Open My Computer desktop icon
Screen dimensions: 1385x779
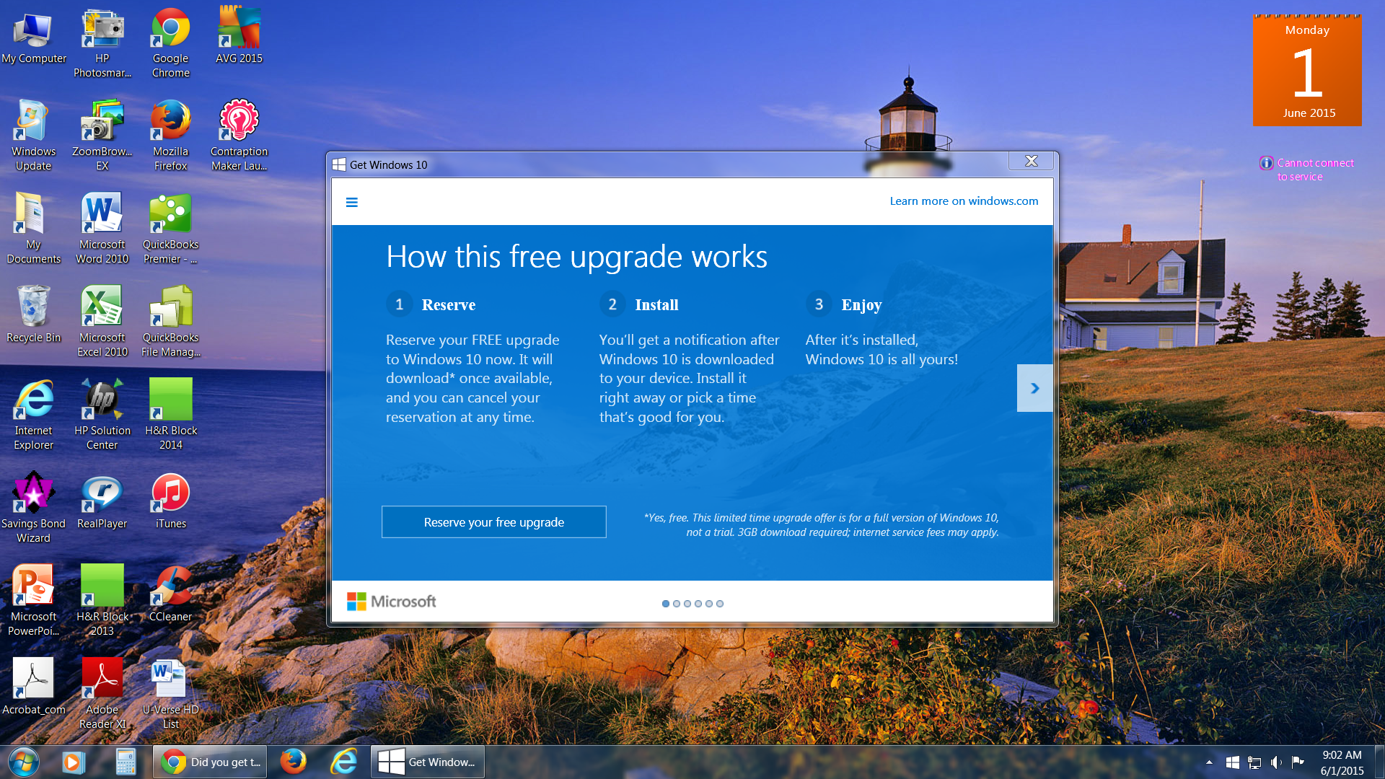(x=33, y=38)
